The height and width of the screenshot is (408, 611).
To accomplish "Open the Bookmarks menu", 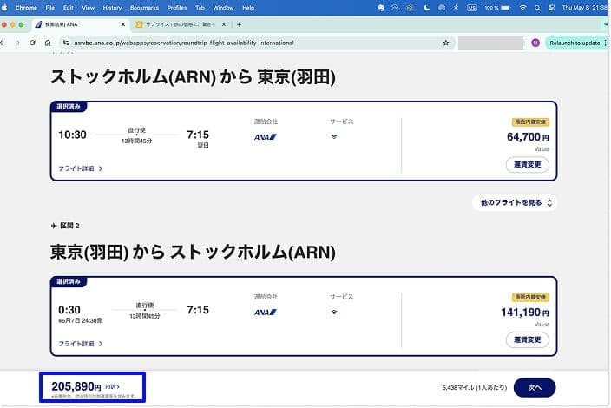I will pos(144,7).
